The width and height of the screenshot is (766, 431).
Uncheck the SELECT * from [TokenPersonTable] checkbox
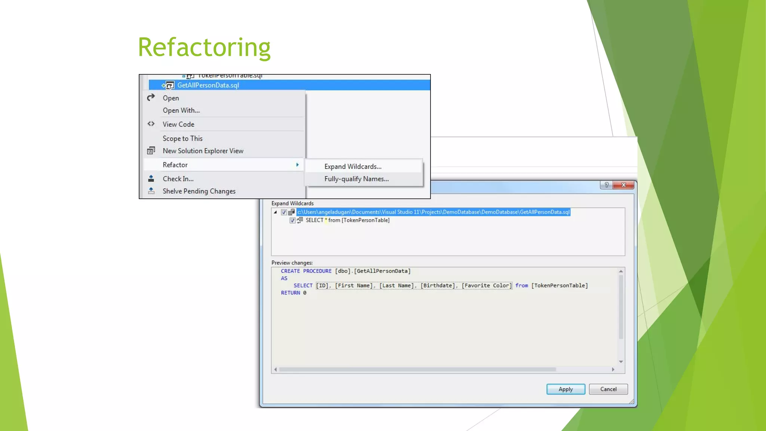click(x=292, y=220)
